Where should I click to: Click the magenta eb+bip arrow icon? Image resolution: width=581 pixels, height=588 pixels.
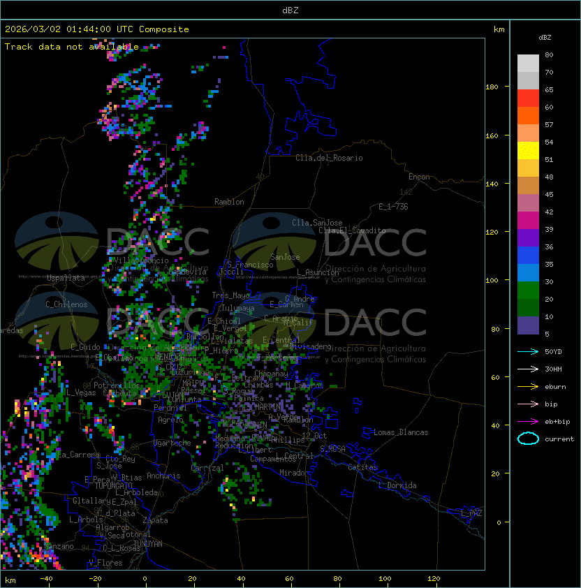(x=528, y=421)
